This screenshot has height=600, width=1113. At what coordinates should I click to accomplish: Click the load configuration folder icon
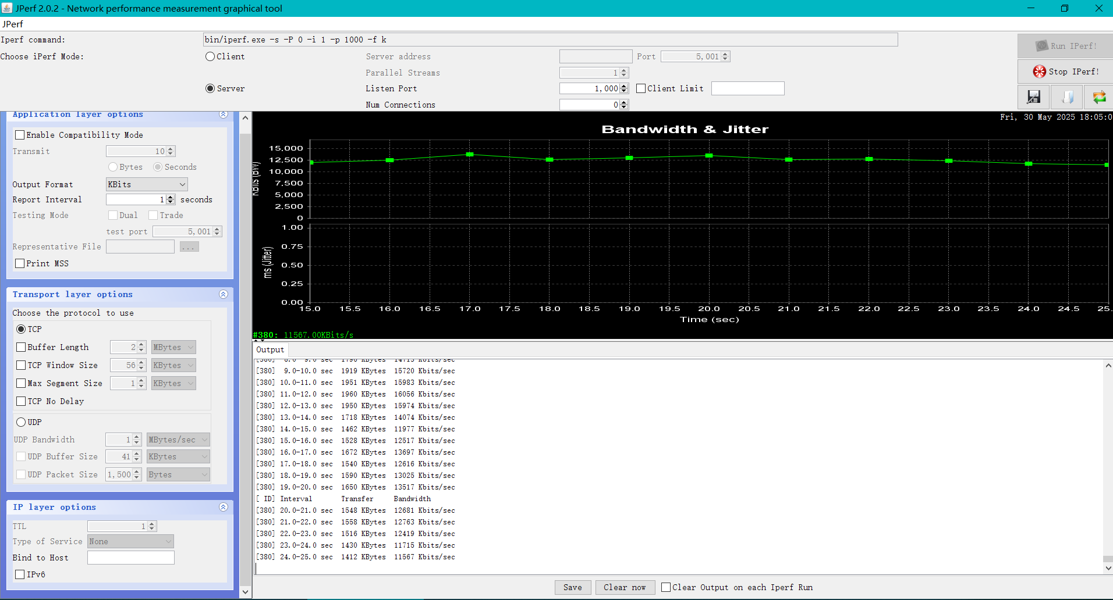click(1066, 97)
